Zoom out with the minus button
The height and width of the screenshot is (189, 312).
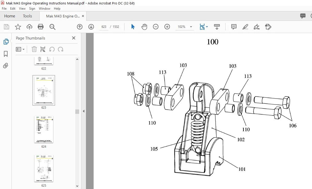point(155,27)
